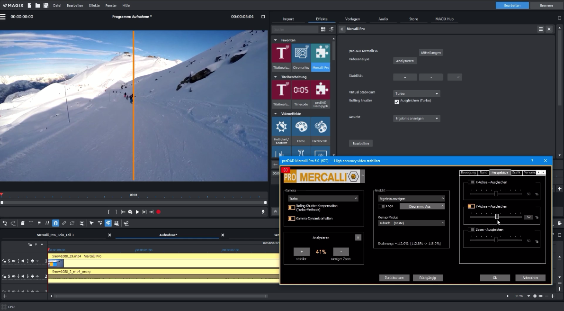Viewport: 564px width, 311px height.
Task: Open the Timecode effect
Action: [x=301, y=90]
